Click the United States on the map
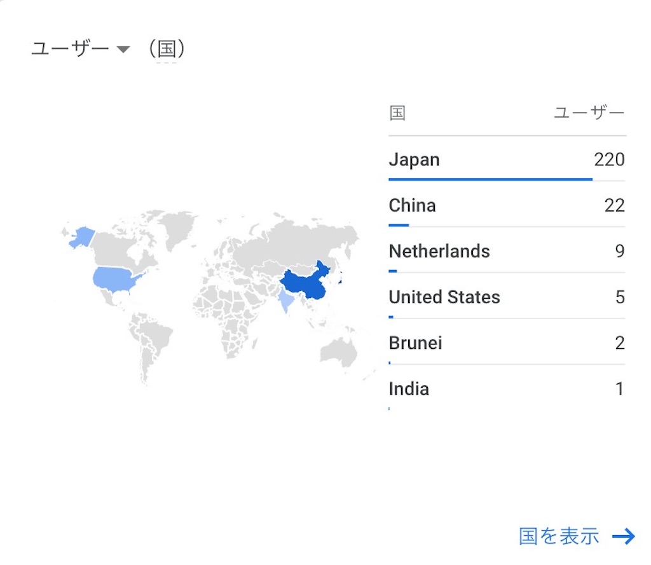 pyautogui.click(x=115, y=278)
